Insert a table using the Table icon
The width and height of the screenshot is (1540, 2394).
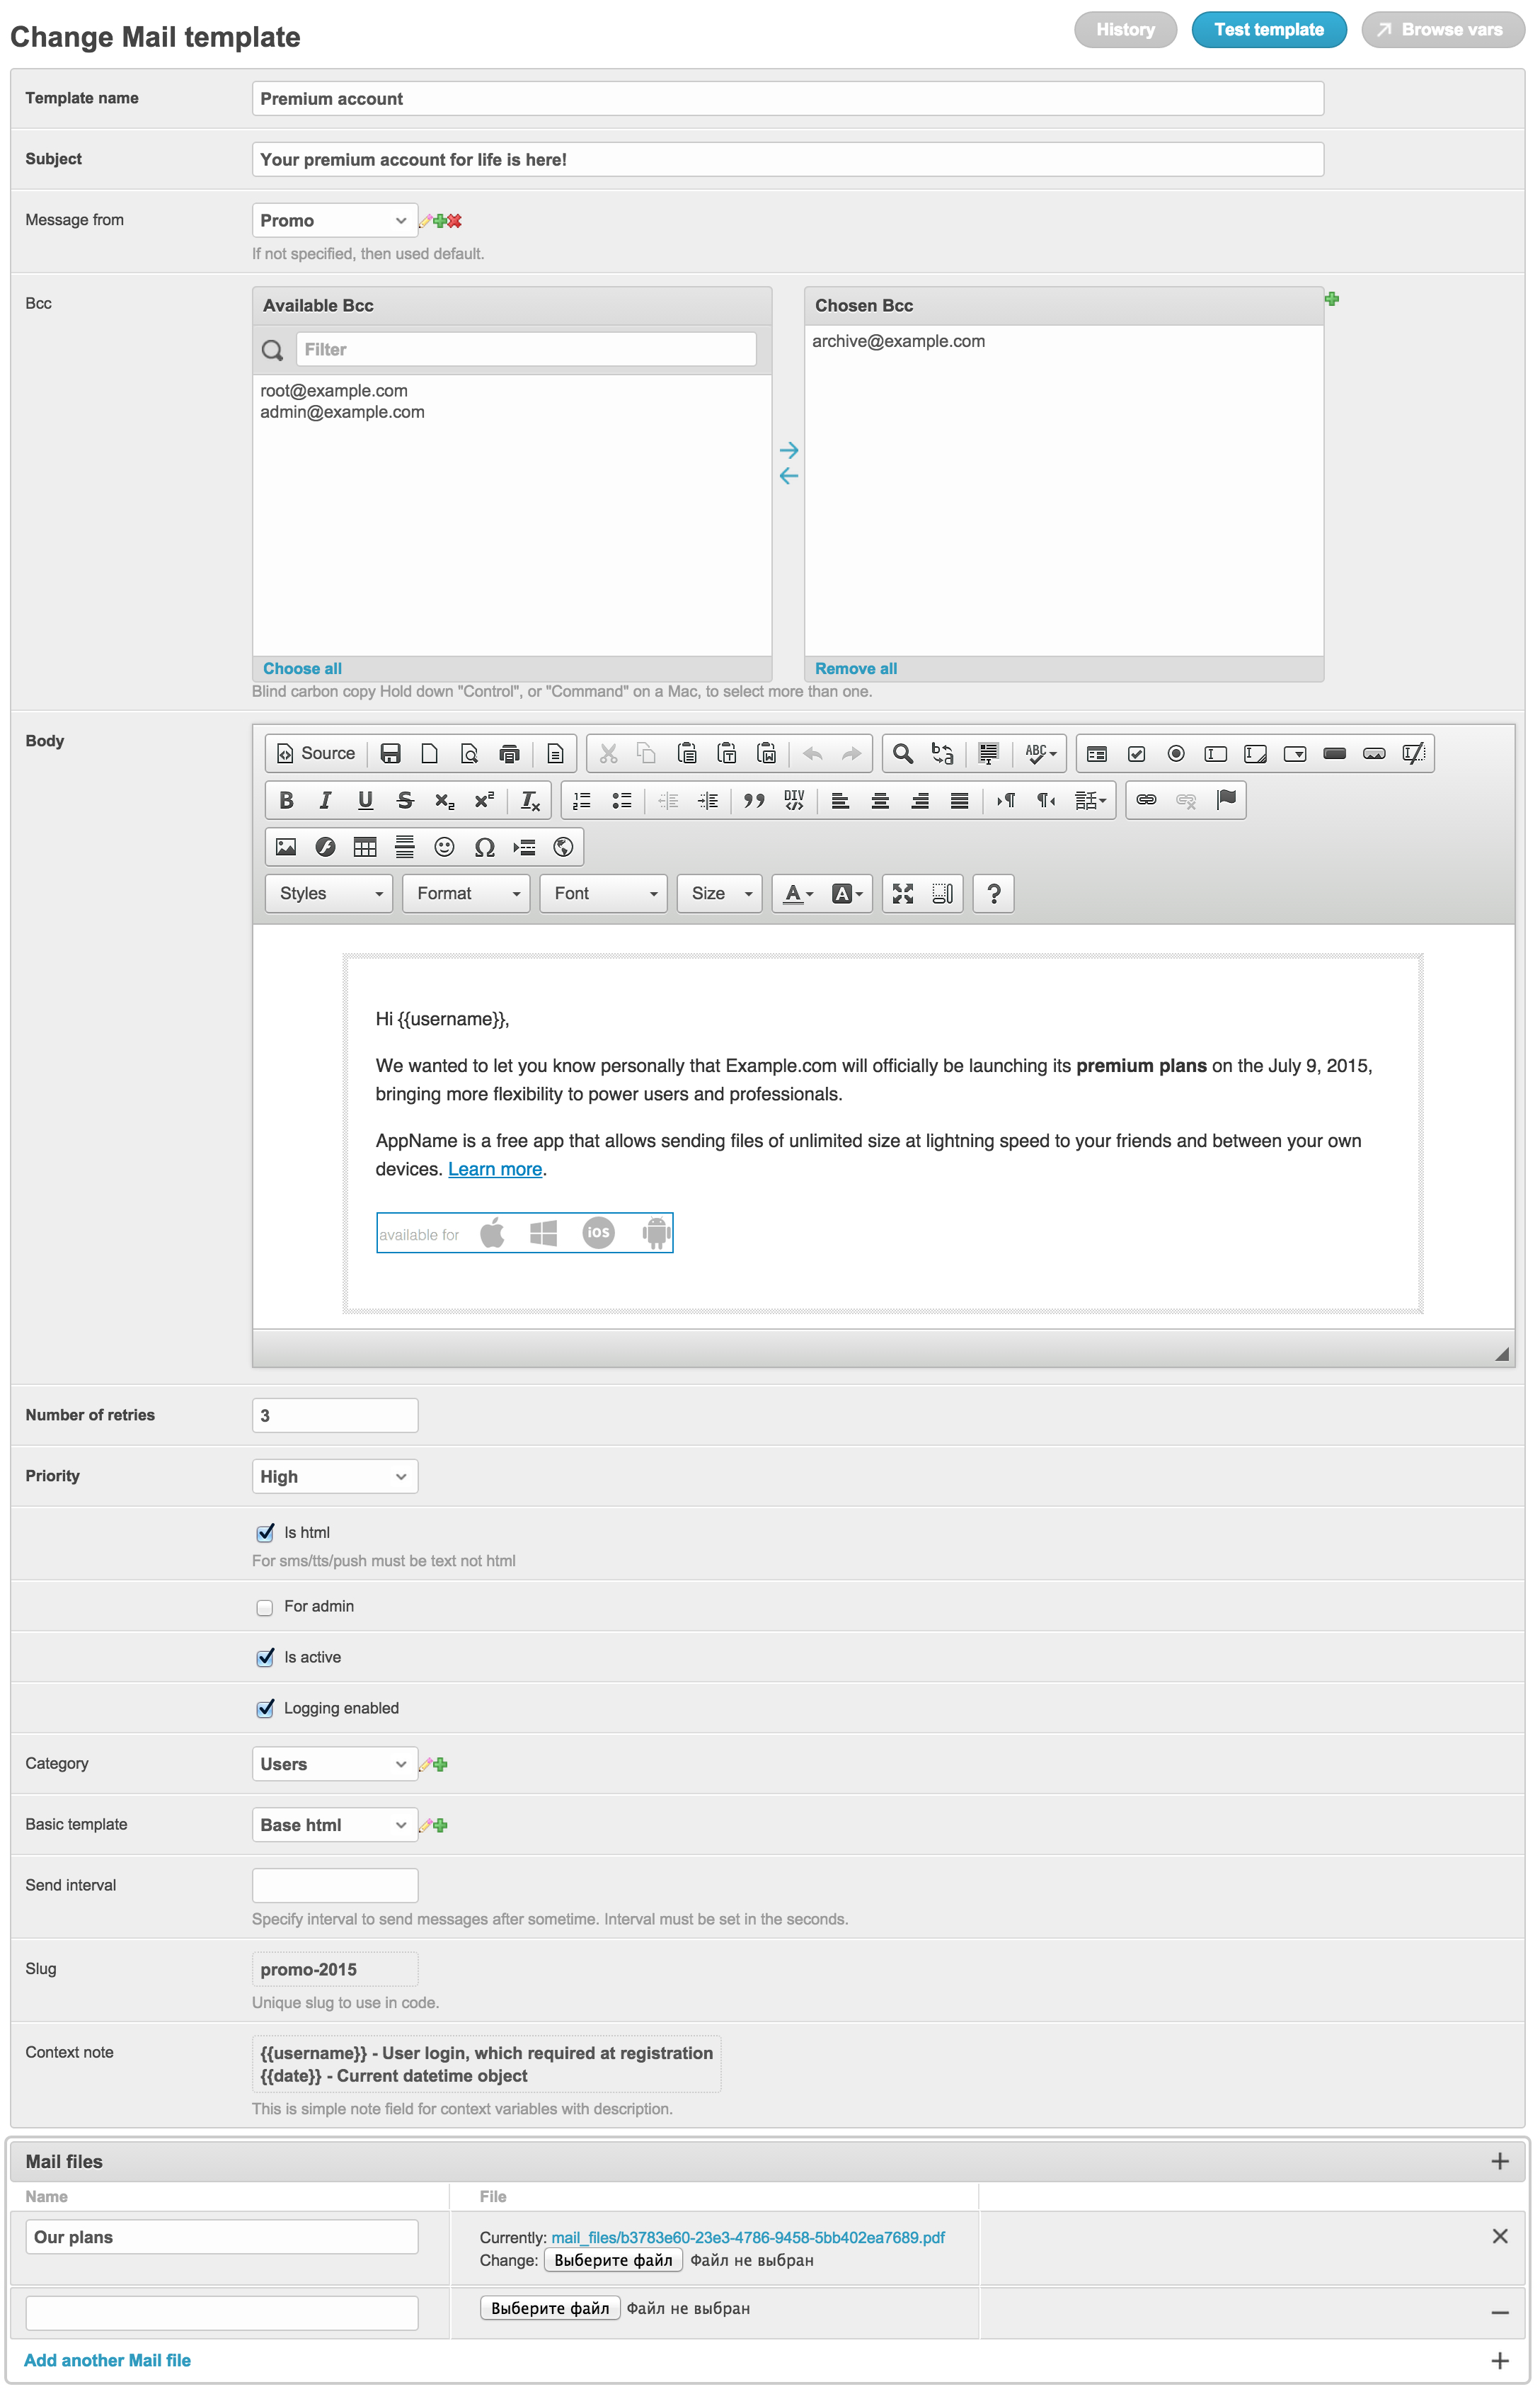(365, 848)
